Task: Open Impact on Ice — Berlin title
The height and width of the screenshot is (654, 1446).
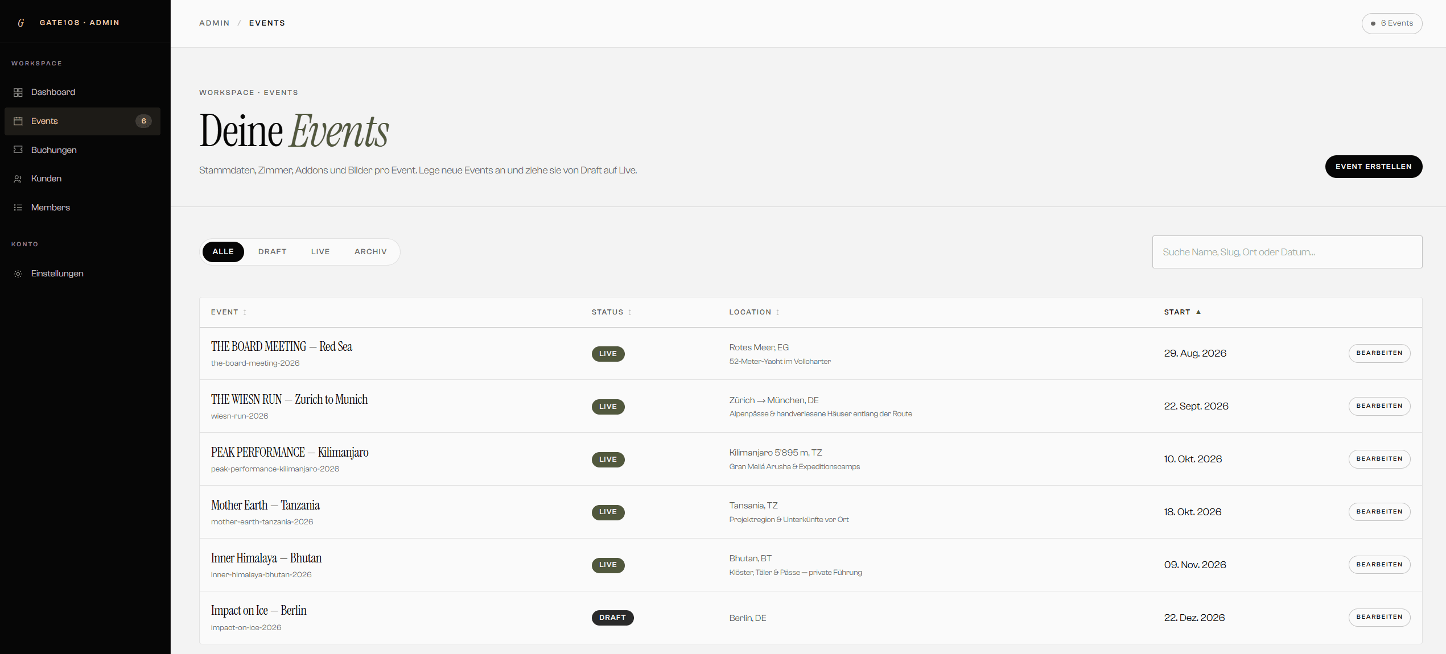Action: (x=259, y=610)
